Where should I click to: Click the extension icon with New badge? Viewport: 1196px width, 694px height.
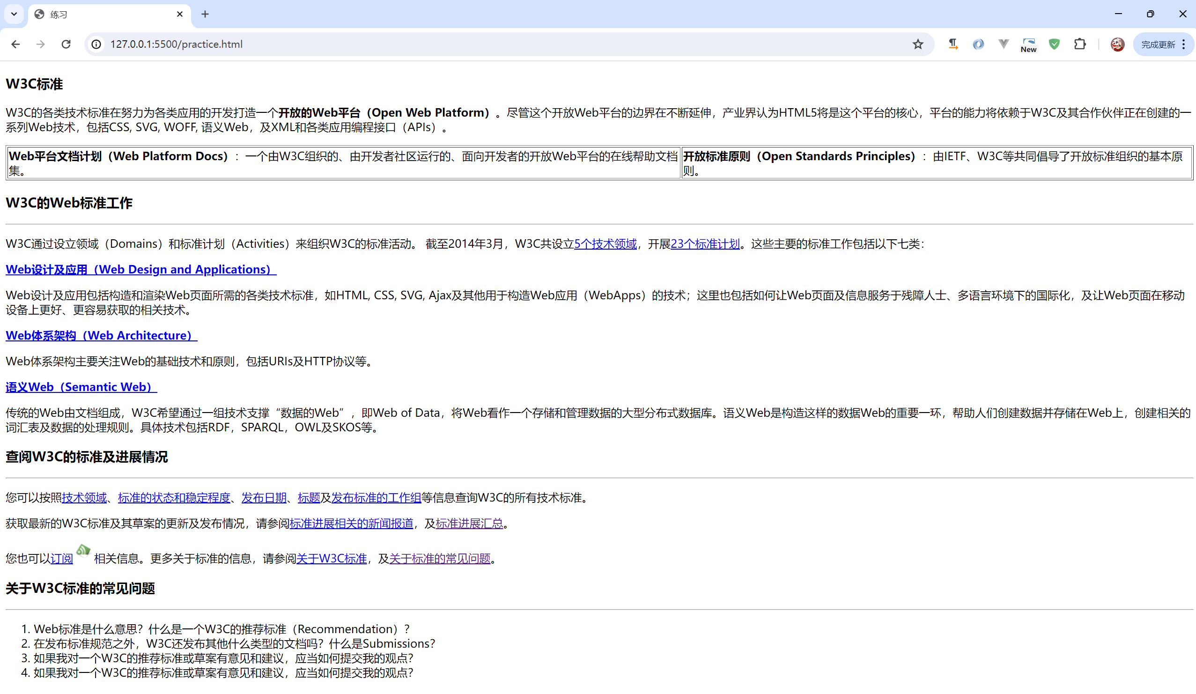coord(1028,44)
